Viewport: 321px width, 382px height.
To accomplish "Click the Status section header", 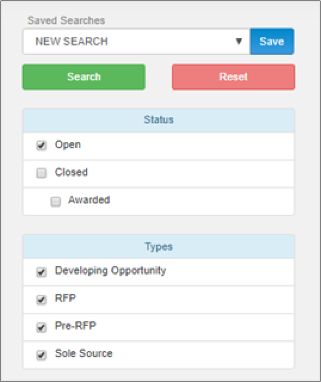I will click(x=159, y=120).
